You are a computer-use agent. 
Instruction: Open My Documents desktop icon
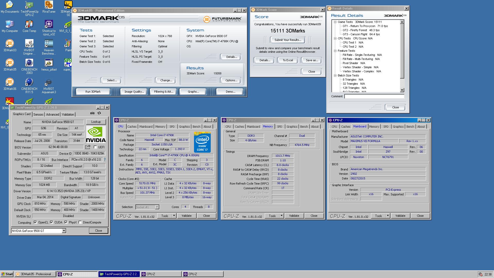click(10, 7)
